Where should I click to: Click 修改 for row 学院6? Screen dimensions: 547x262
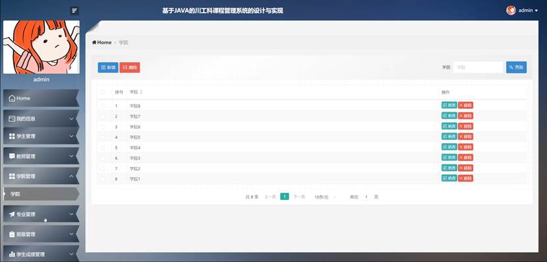tap(449, 126)
